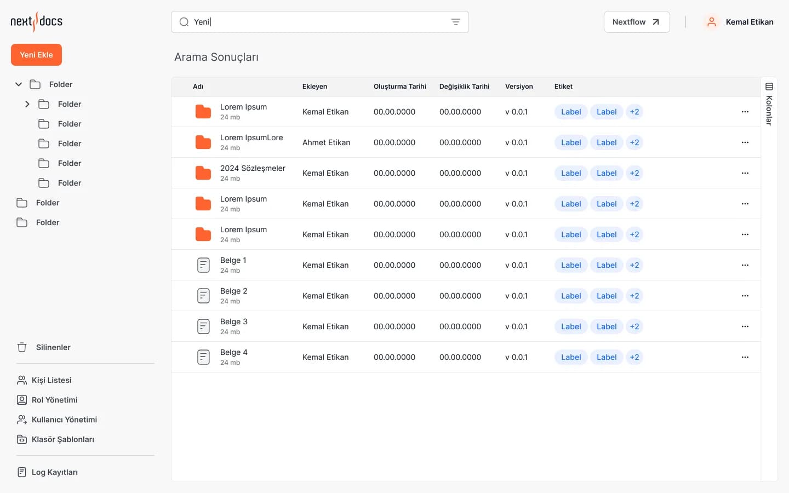The image size is (789, 493).
Task: Sort by the Oluşturma Tarihi column header
Action: tap(400, 87)
